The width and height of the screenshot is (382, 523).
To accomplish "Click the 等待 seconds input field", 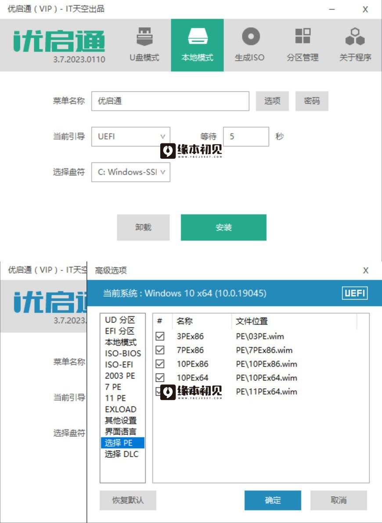I will (246, 136).
